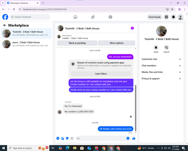
Task: Search in conversation magnifier icon
Action: pyautogui.click(x=167, y=48)
